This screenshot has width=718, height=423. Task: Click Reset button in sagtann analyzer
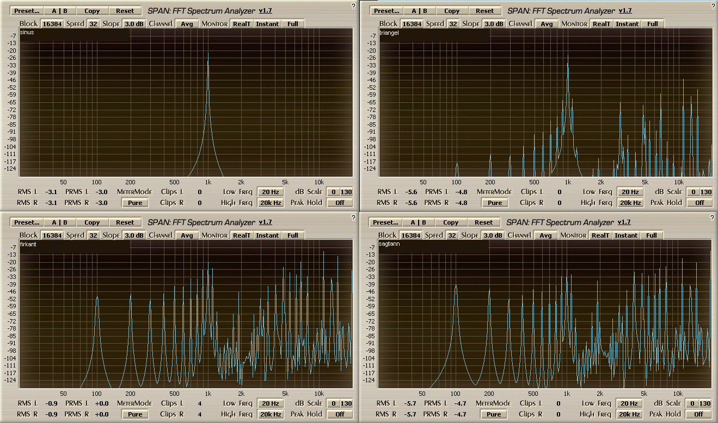(x=483, y=222)
